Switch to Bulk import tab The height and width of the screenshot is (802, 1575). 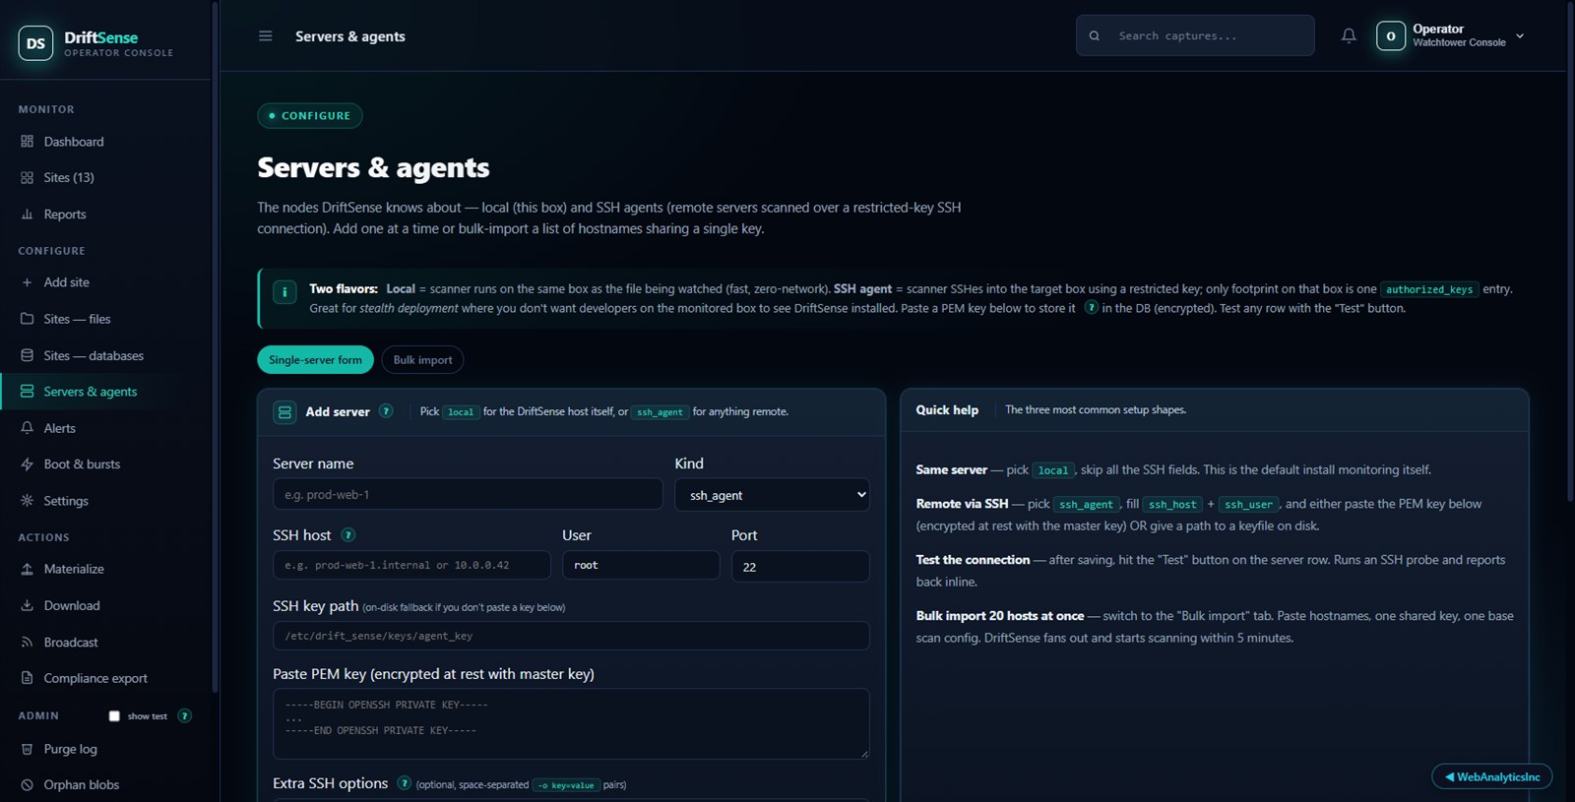422,360
